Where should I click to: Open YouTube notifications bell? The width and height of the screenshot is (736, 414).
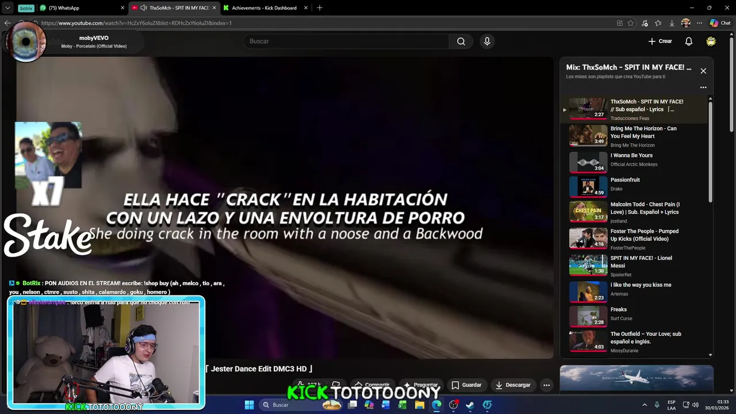(x=689, y=41)
